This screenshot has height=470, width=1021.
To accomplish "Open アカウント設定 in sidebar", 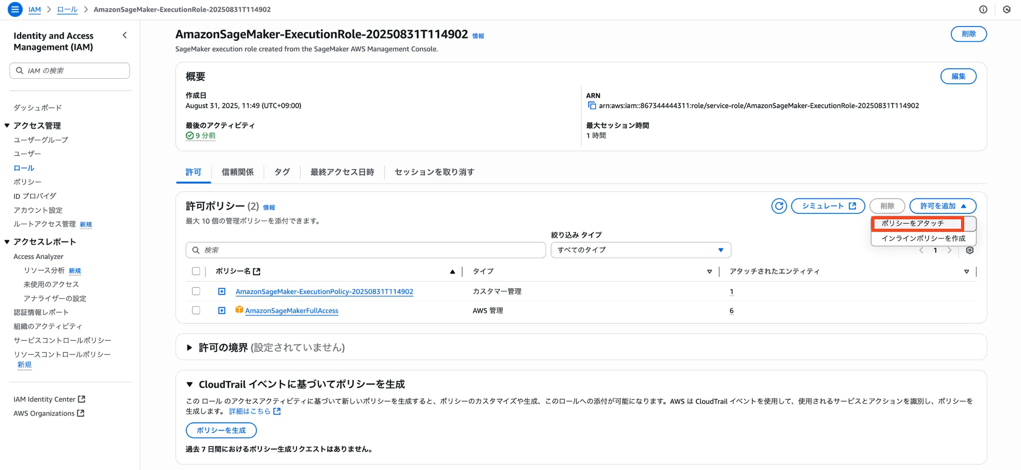I will tap(38, 210).
